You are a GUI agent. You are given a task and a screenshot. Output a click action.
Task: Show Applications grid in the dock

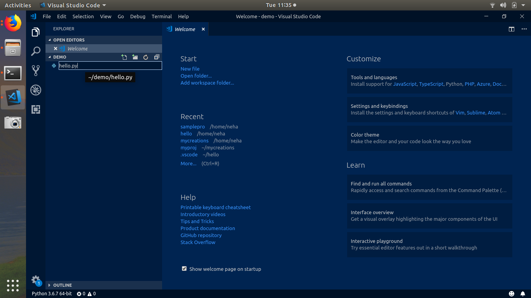tap(13, 285)
